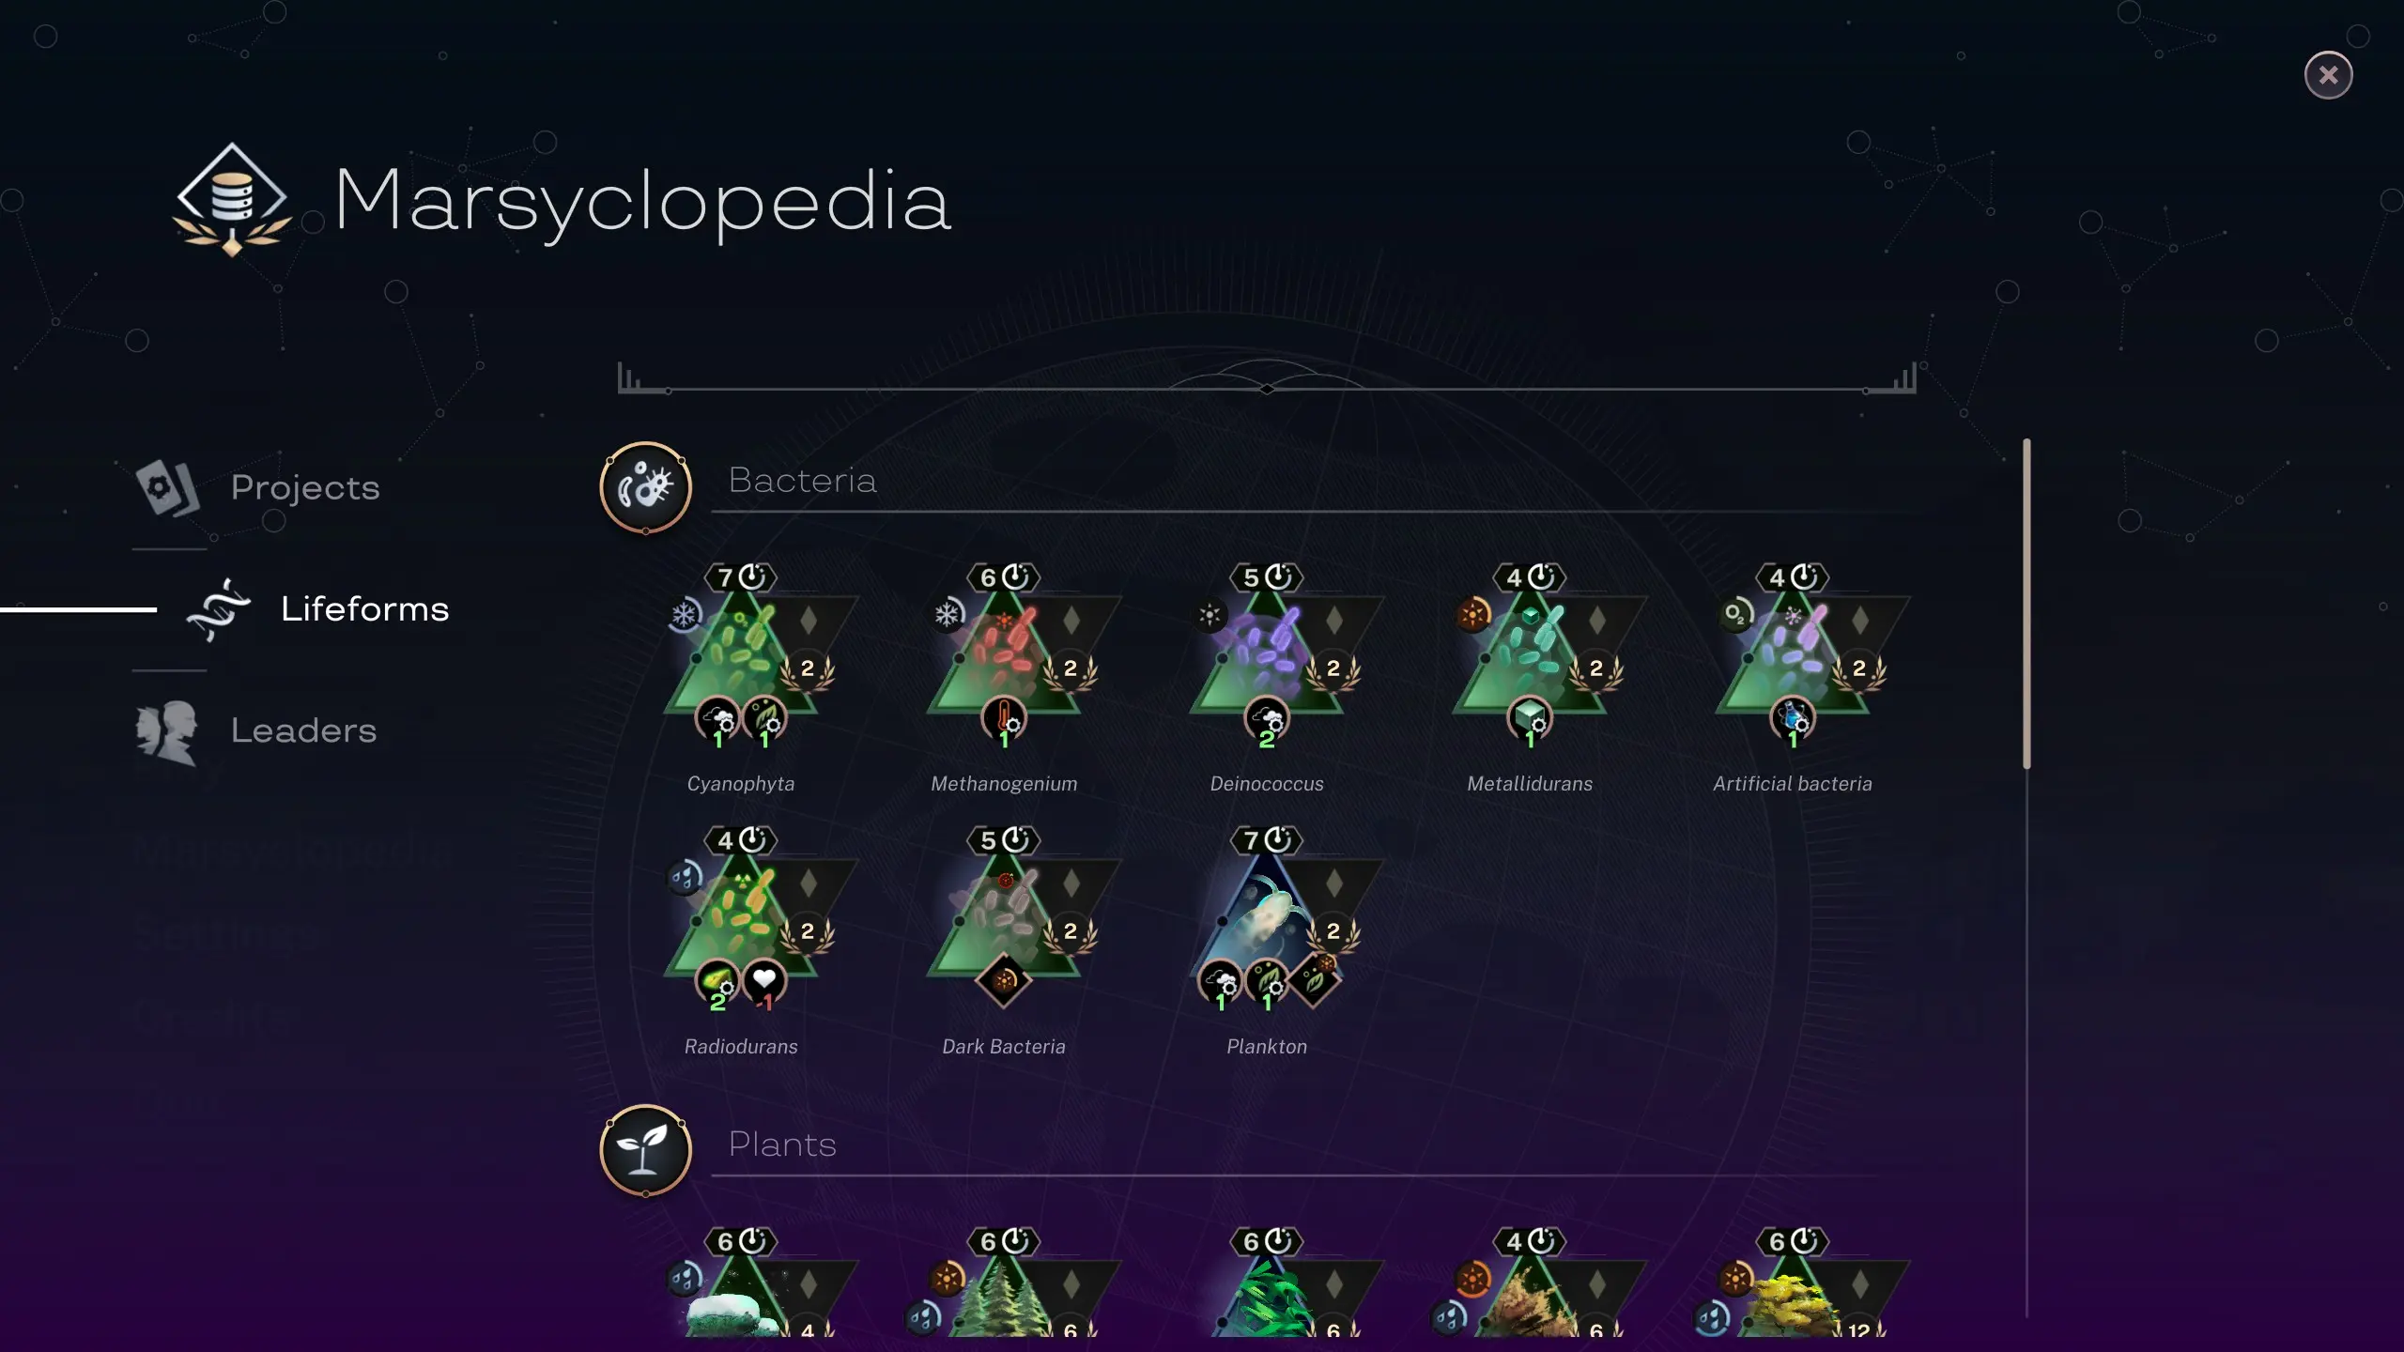Click the Plants category sprout icon
2404x1352 pixels.
645,1150
